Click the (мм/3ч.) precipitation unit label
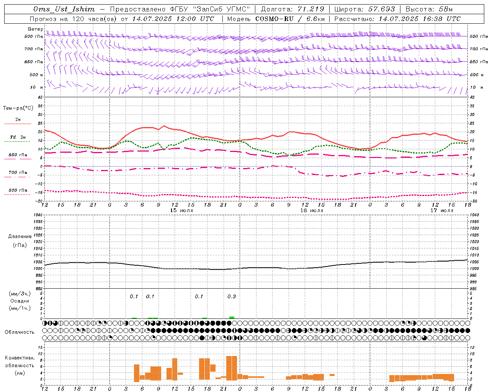Image resolution: width=490 pixels, height=392 pixels. (20, 294)
